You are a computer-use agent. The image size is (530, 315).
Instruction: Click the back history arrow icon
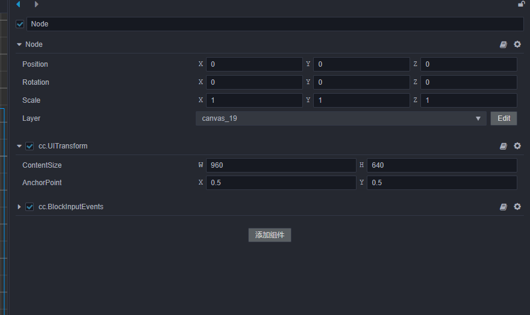point(18,4)
